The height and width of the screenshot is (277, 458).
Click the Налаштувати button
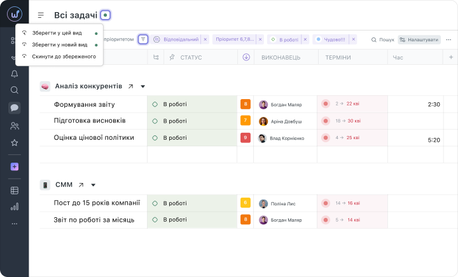pos(419,39)
